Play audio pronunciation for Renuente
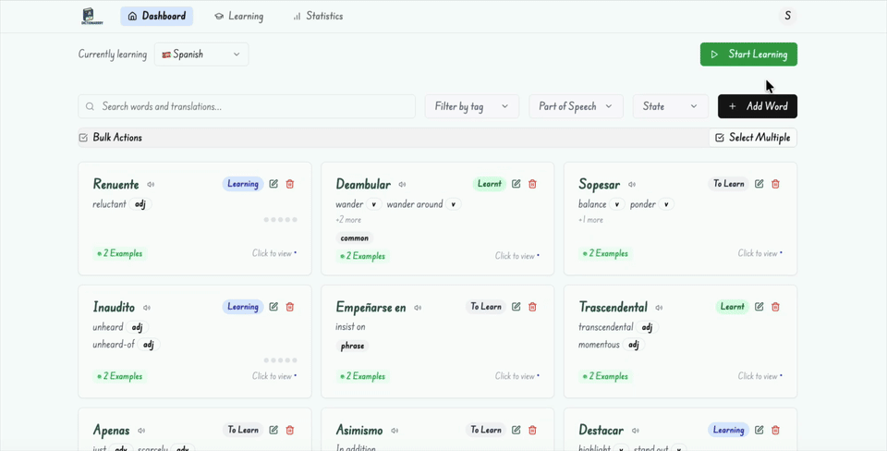The width and height of the screenshot is (887, 451). point(151,185)
